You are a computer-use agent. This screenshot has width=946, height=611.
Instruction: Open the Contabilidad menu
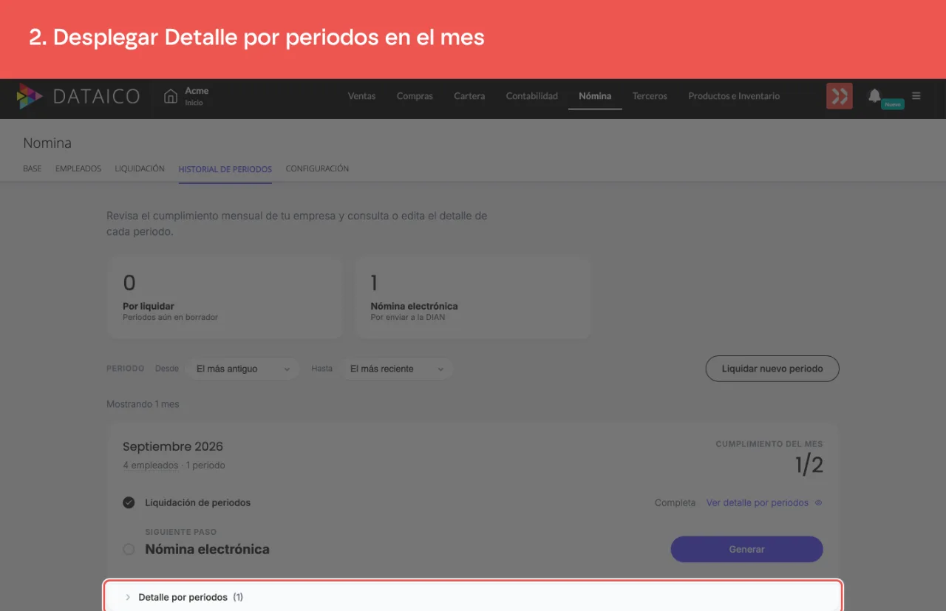531,96
